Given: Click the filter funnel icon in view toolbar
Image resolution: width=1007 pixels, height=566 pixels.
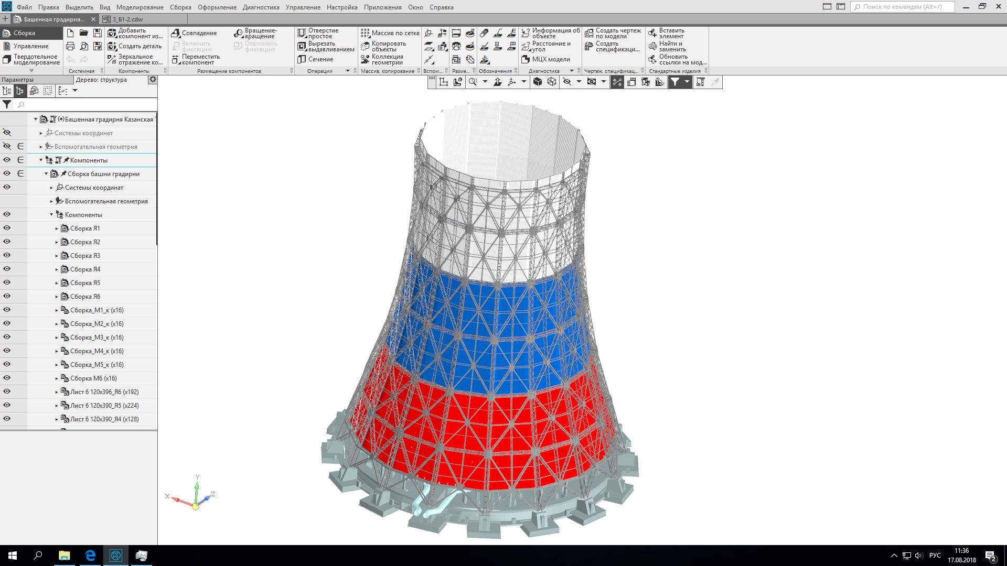Looking at the screenshot, I should coord(675,82).
